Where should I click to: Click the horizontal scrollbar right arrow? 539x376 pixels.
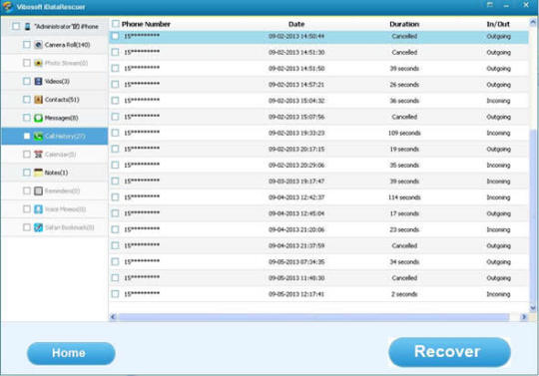point(524,317)
